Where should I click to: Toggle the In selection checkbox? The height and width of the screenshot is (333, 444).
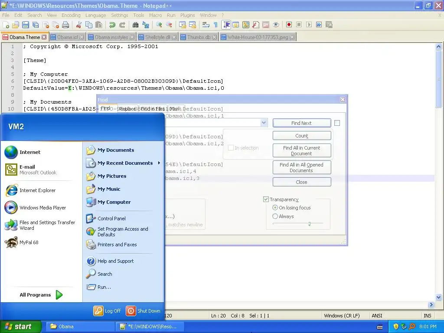tap(231, 148)
